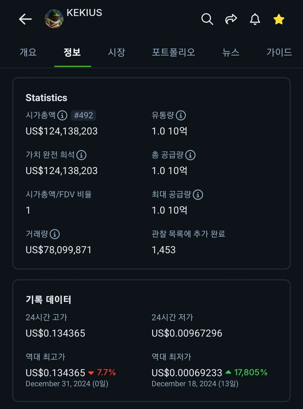Select the 가이드 tab
Screen dimensions: 303x409
[279, 52]
